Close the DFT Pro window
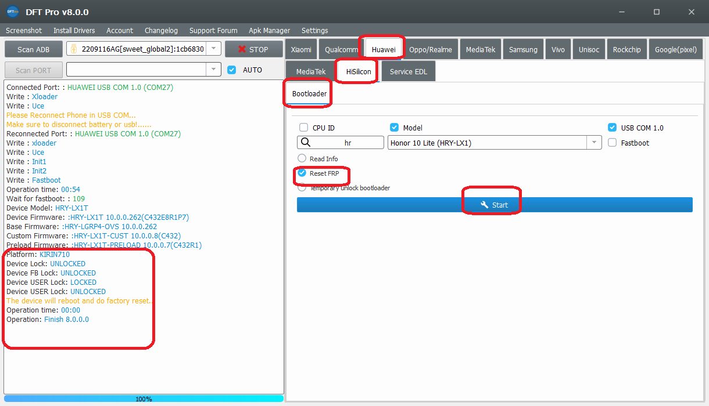The height and width of the screenshot is (406, 709). 691,12
